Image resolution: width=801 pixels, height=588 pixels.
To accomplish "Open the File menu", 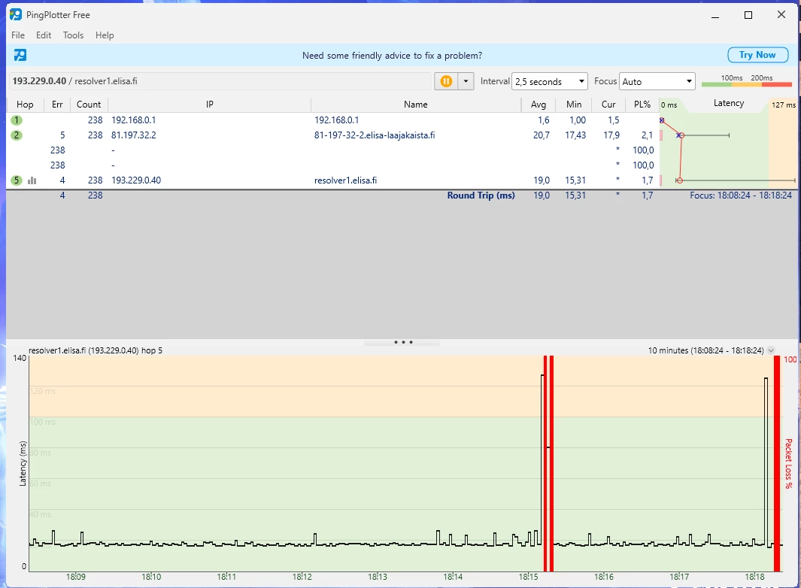I will pyautogui.click(x=18, y=35).
